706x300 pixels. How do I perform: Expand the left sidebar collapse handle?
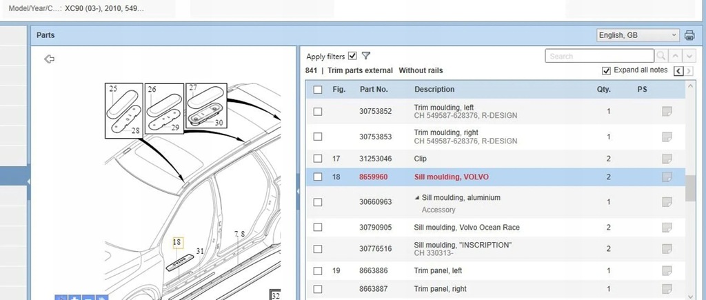coord(29,181)
